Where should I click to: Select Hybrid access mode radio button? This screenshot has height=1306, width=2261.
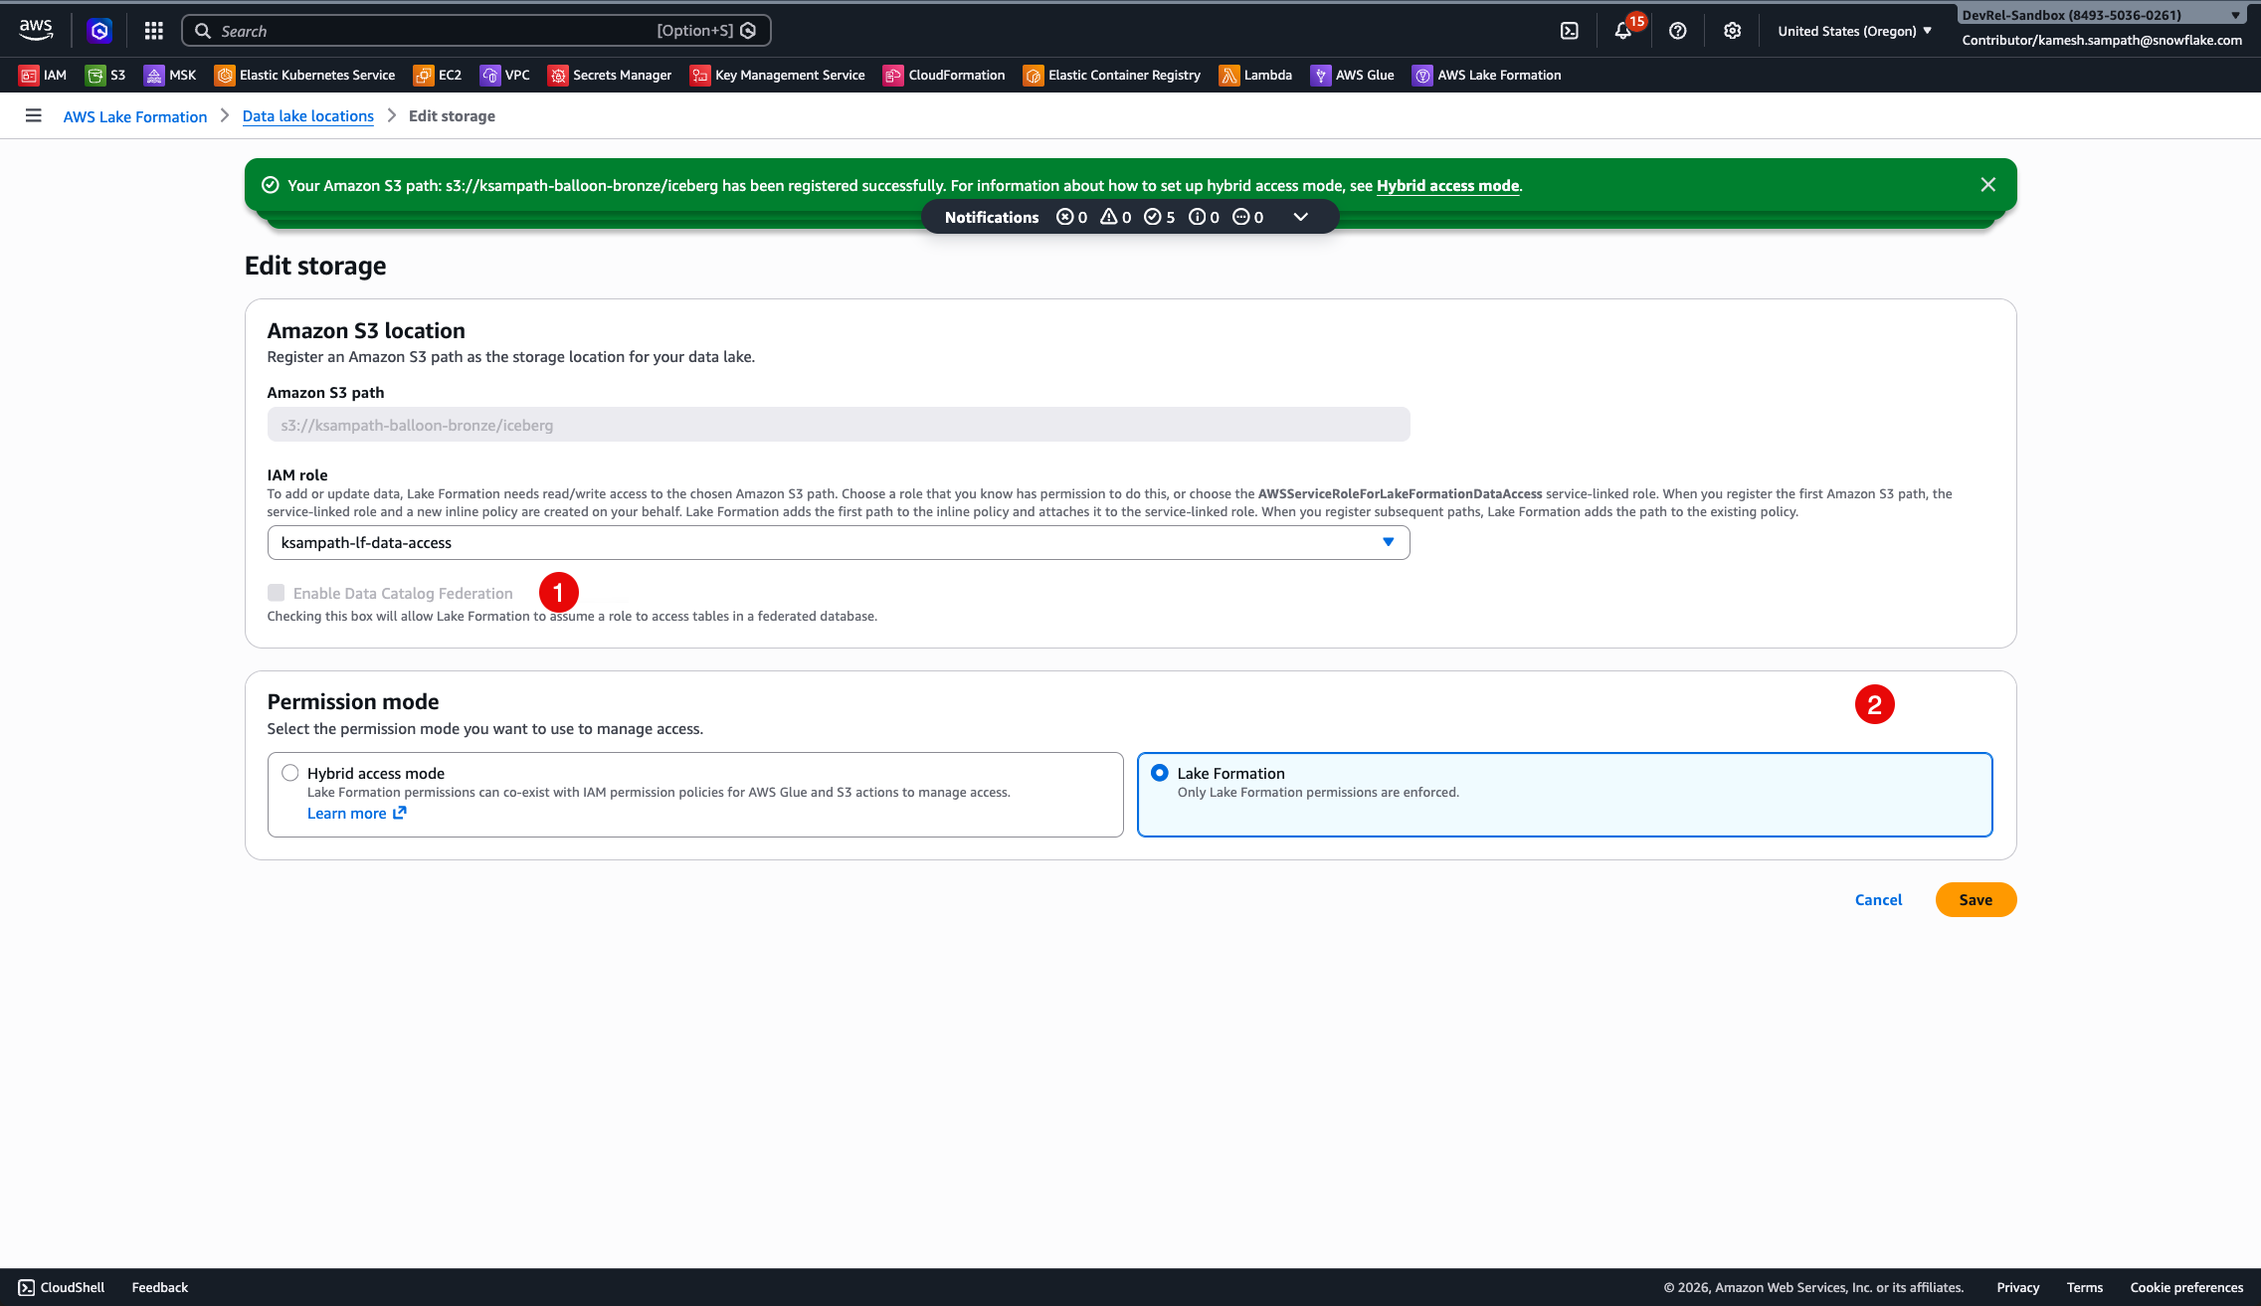click(x=290, y=773)
